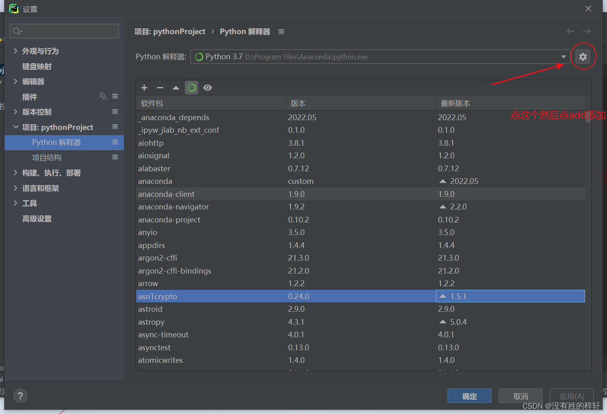Viewport: 607px width, 414px height.
Task: Expand the 语言和框架 section
Action: point(15,188)
